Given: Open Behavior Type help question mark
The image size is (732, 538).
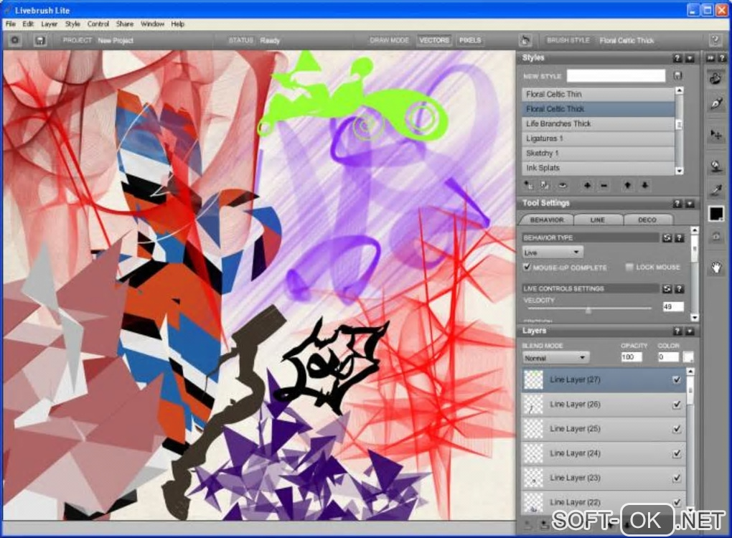Looking at the screenshot, I should [x=679, y=238].
